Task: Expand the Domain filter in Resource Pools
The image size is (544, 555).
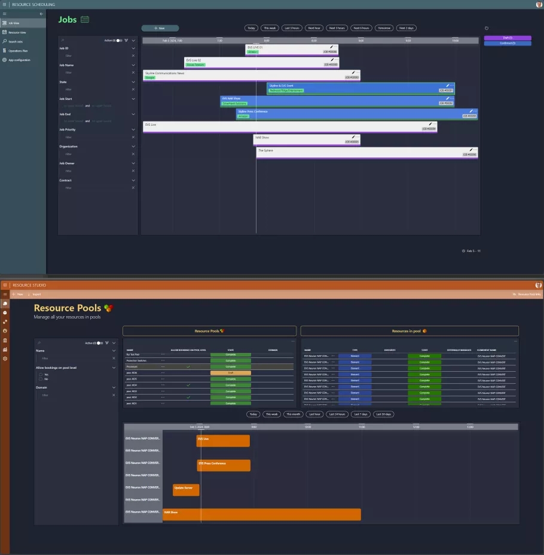Action: [114, 387]
